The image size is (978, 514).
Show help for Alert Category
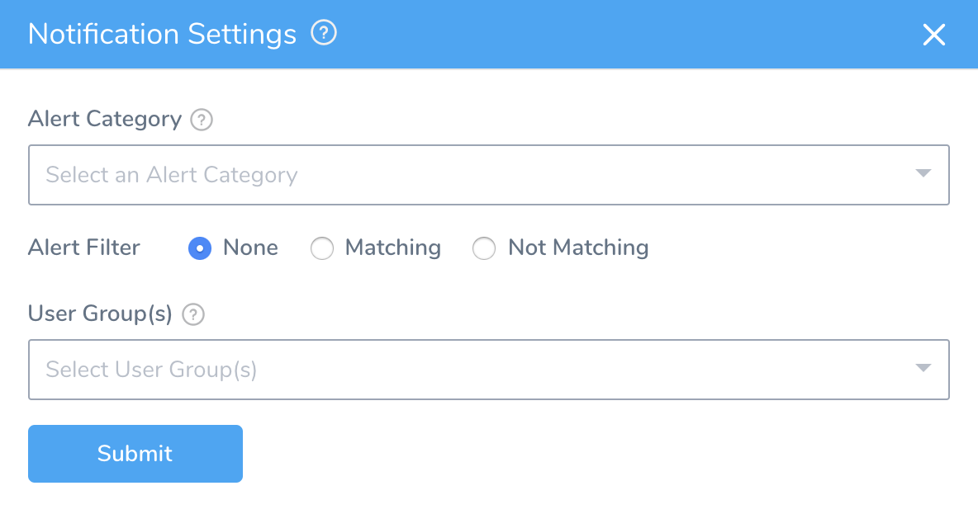coord(202,120)
